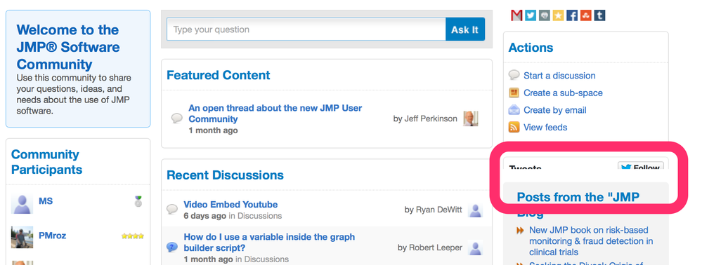Click the silver medal badge next to MS
Screen dimensions: 702x265
pyautogui.click(x=139, y=201)
